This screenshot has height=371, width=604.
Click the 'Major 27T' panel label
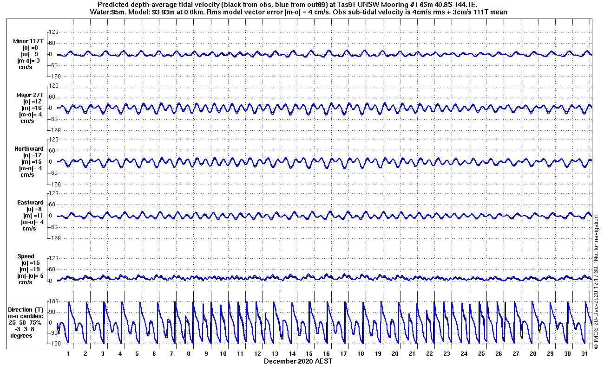30,95
